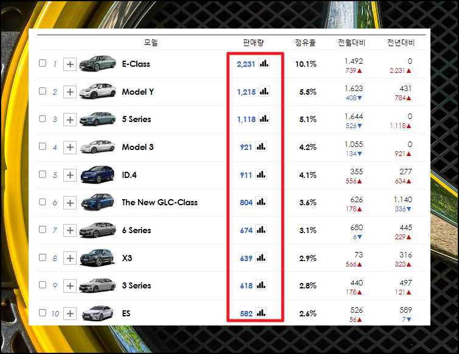Click the 점유율 column header

(x=305, y=43)
